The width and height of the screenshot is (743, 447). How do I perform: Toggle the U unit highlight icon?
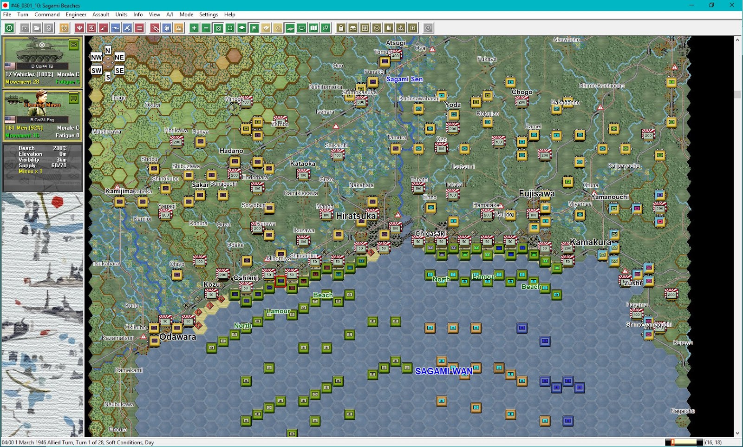[365, 28]
